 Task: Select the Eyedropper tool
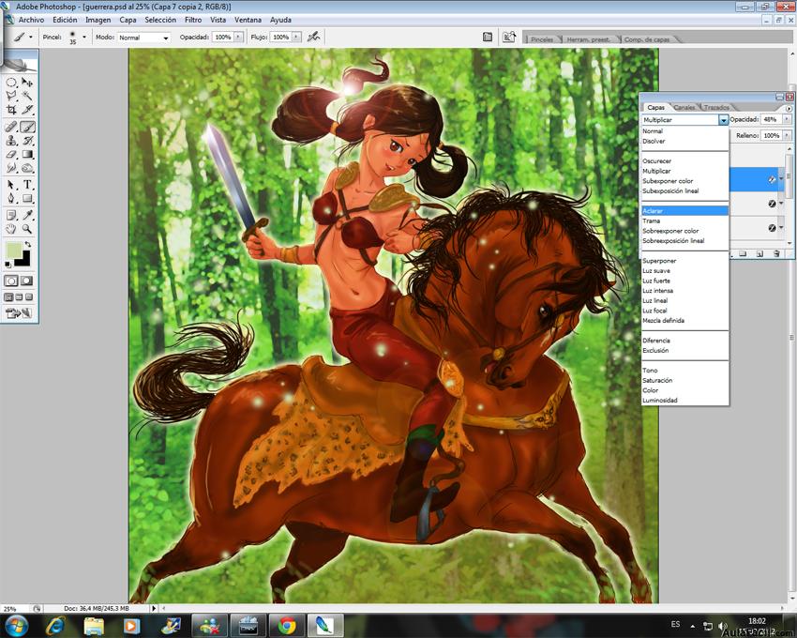[27, 215]
